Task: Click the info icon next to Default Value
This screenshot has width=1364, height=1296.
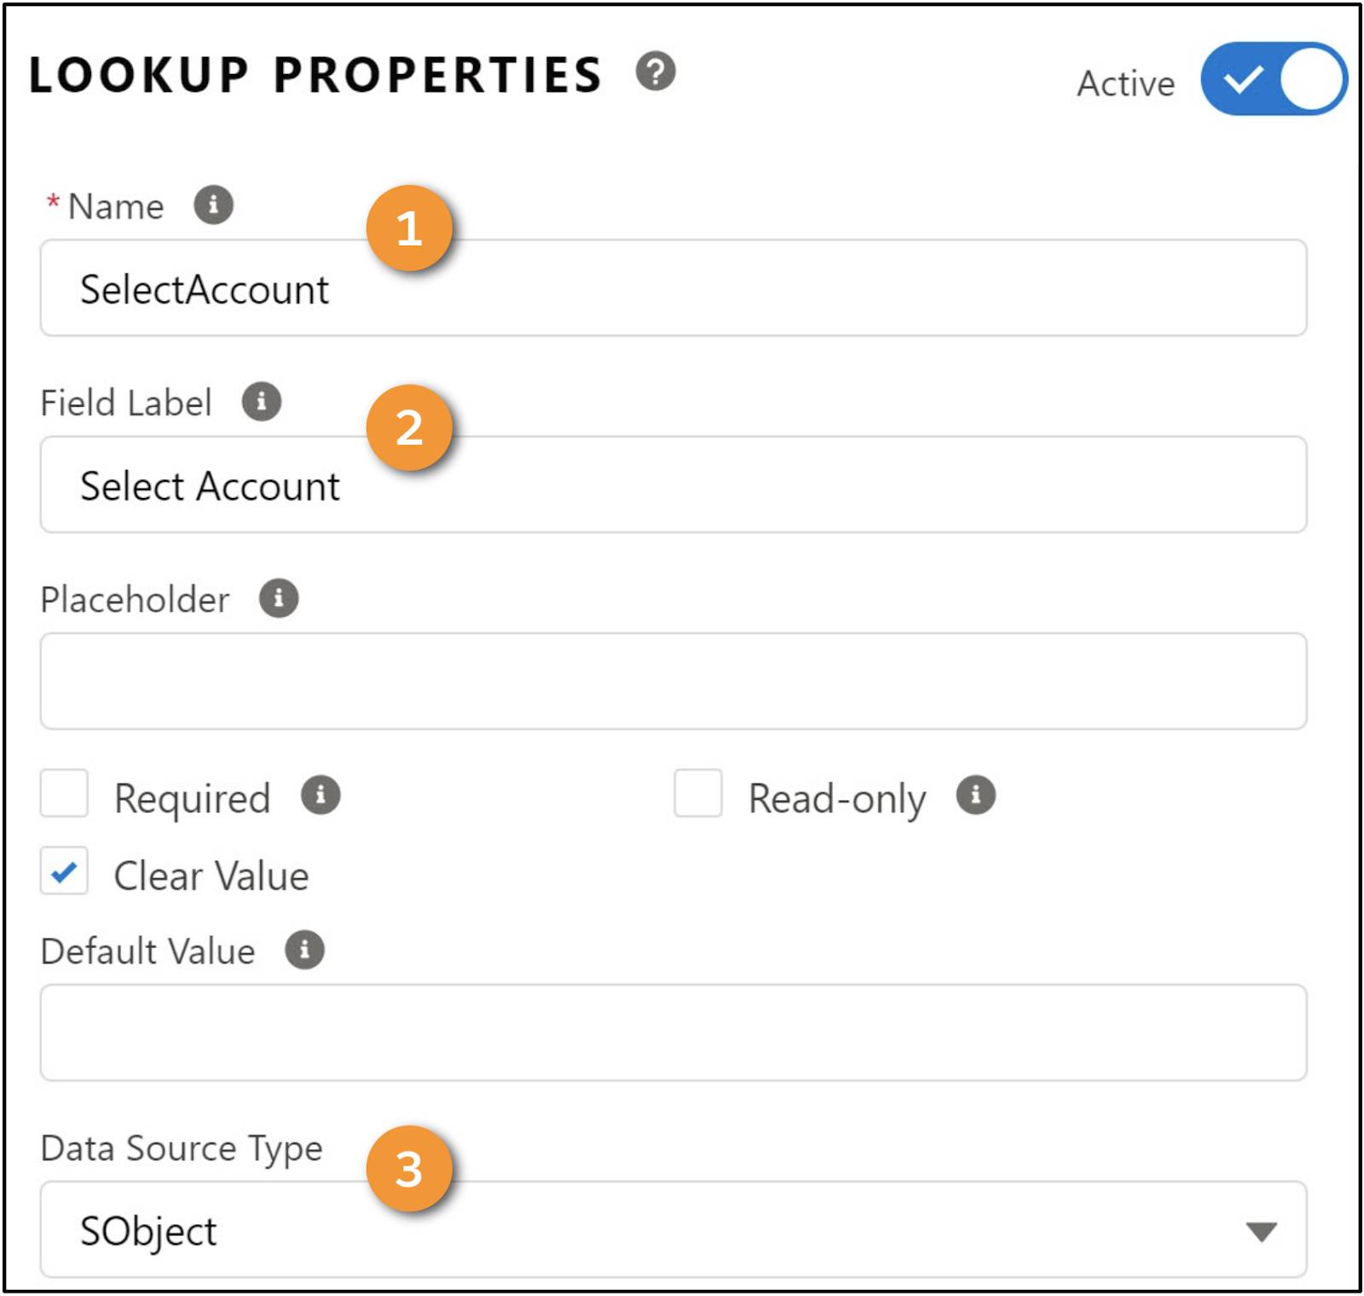Action: [x=304, y=950]
